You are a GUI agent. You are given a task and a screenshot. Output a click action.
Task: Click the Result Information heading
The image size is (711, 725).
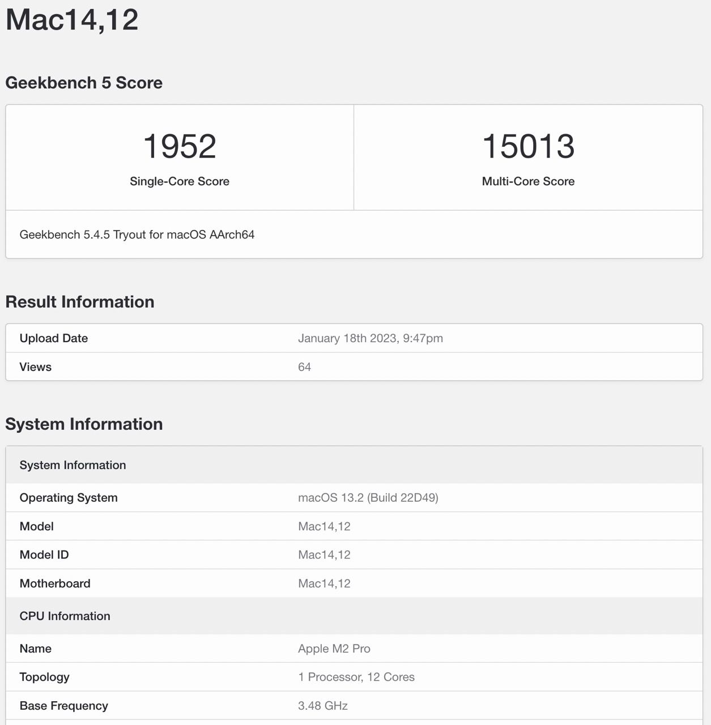[79, 302]
